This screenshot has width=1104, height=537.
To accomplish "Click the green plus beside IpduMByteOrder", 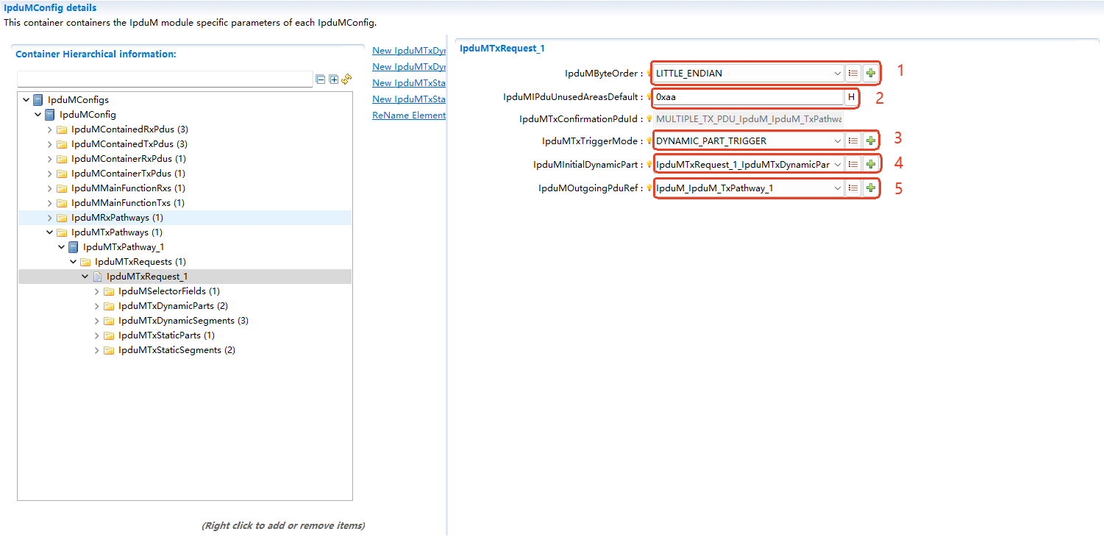I will click(871, 74).
